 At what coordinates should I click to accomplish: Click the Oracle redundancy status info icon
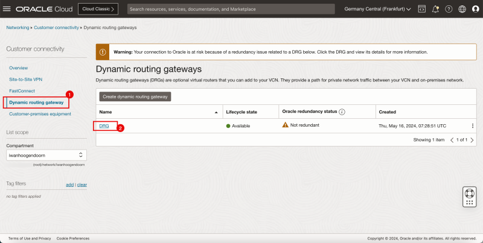click(342, 112)
